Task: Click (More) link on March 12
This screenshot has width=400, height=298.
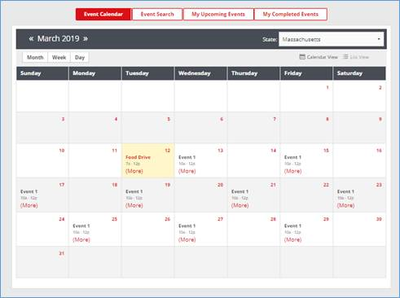Action: (x=134, y=171)
